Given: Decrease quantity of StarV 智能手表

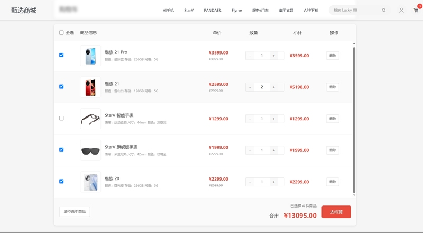Looking at the screenshot, I should pyautogui.click(x=250, y=119).
